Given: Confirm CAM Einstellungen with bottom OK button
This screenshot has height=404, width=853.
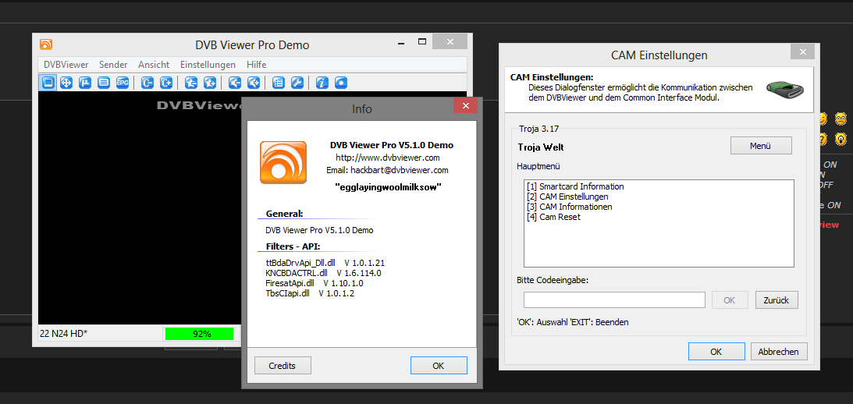Looking at the screenshot, I should [x=716, y=352].
